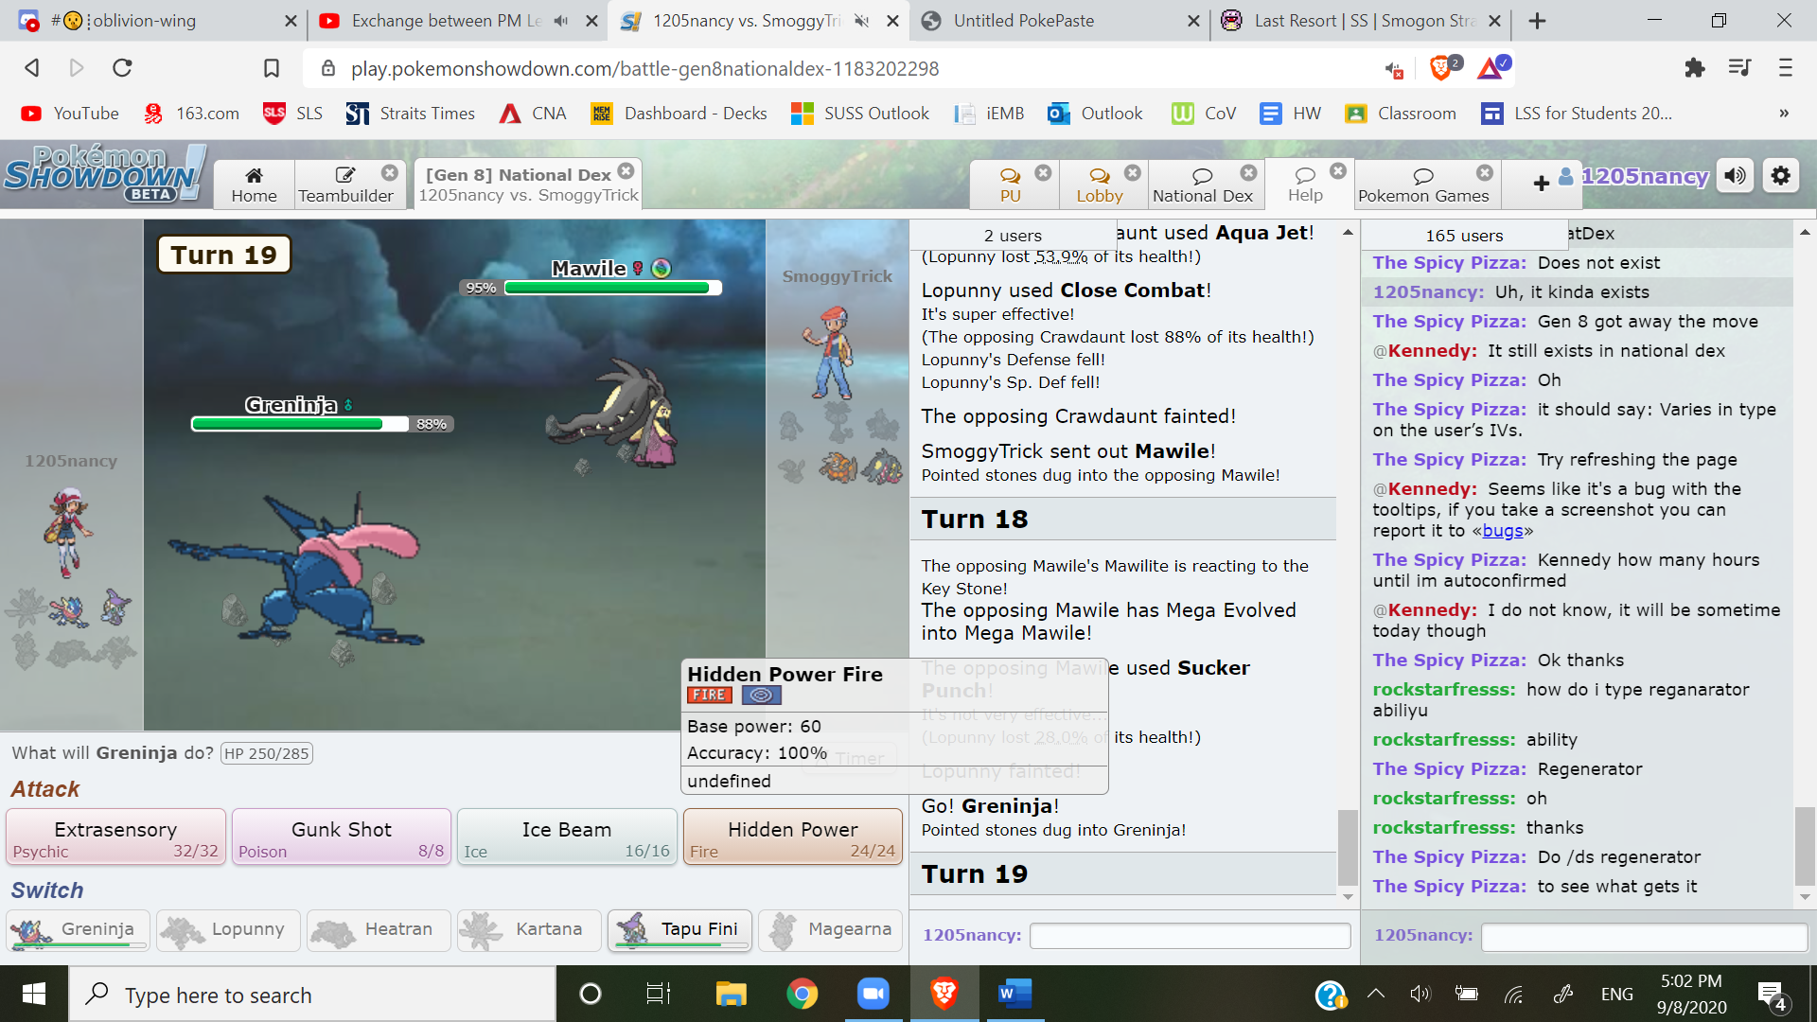Click the Pokemon Showdown logo
This screenshot has height=1022, width=1817.
click(x=104, y=174)
